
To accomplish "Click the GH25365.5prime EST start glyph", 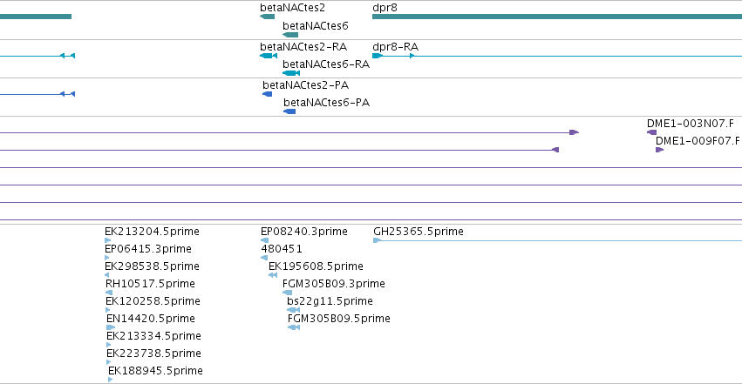I will pos(378,240).
